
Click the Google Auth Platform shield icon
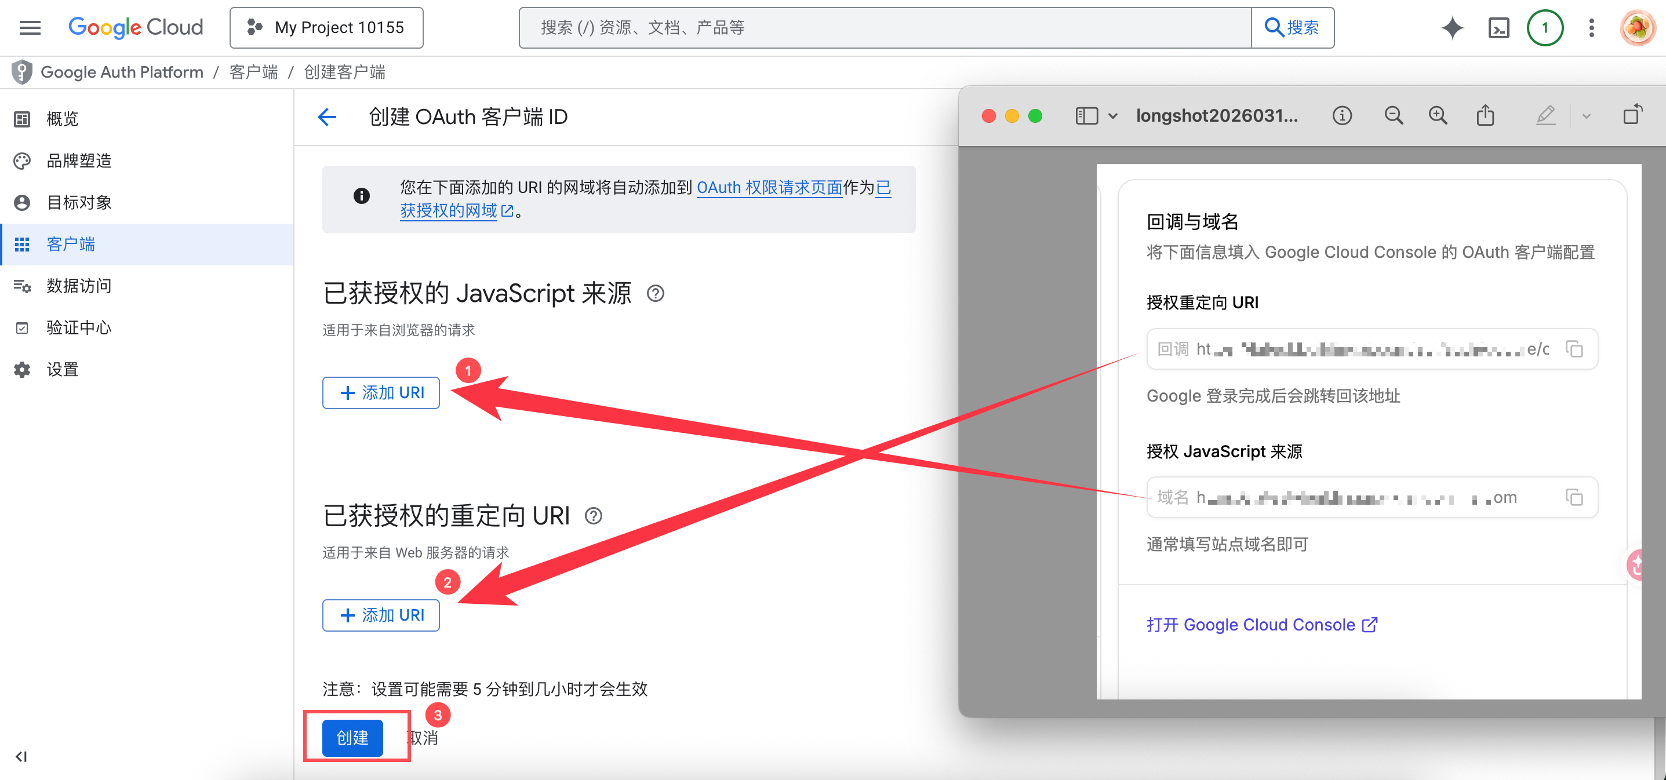[x=22, y=72]
